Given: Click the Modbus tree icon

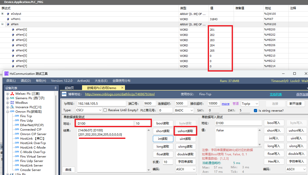Looking at the screenshot, I should coord(12,103).
